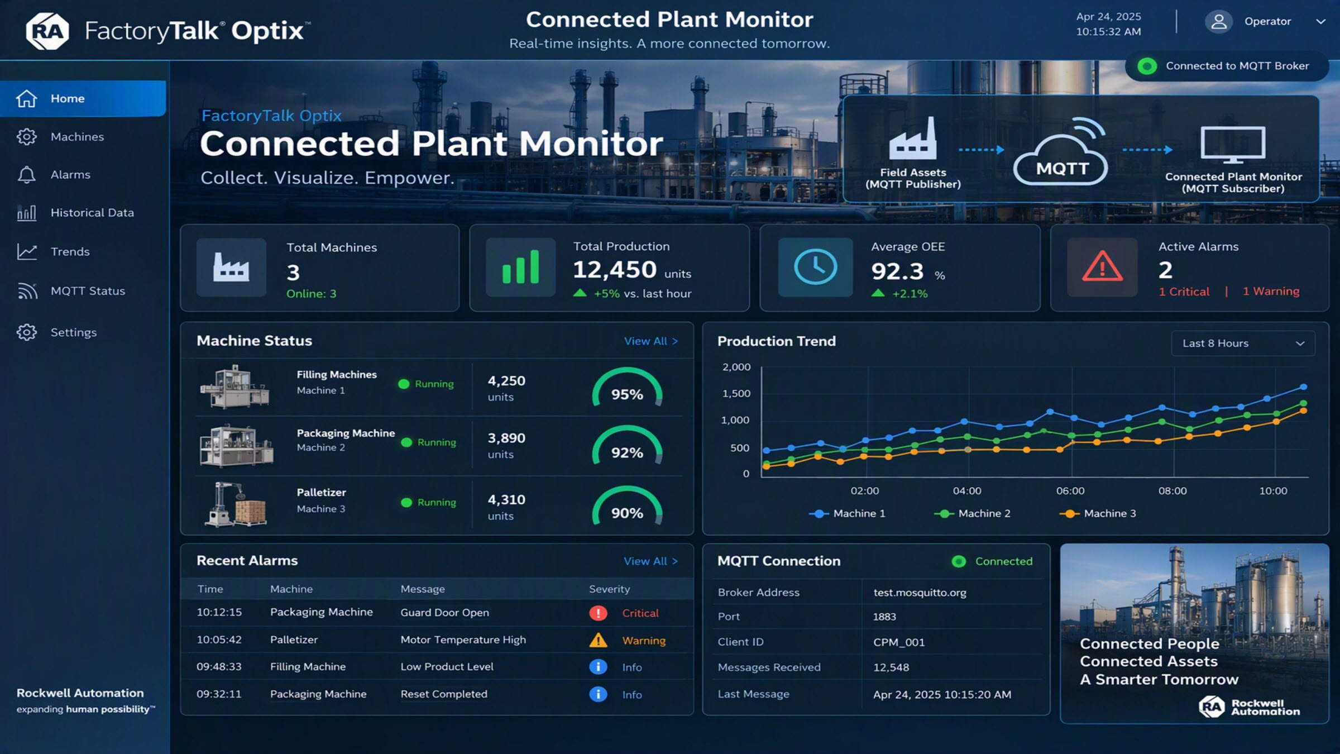Image resolution: width=1340 pixels, height=754 pixels.
Task: Click the 92% OEE gauge for Machine 2
Action: pos(627,445)
